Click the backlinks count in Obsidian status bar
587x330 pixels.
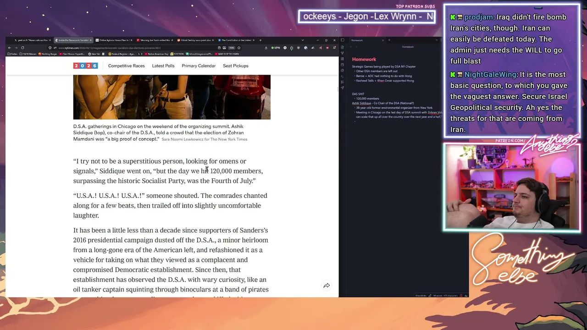click(x=421, y=296)
